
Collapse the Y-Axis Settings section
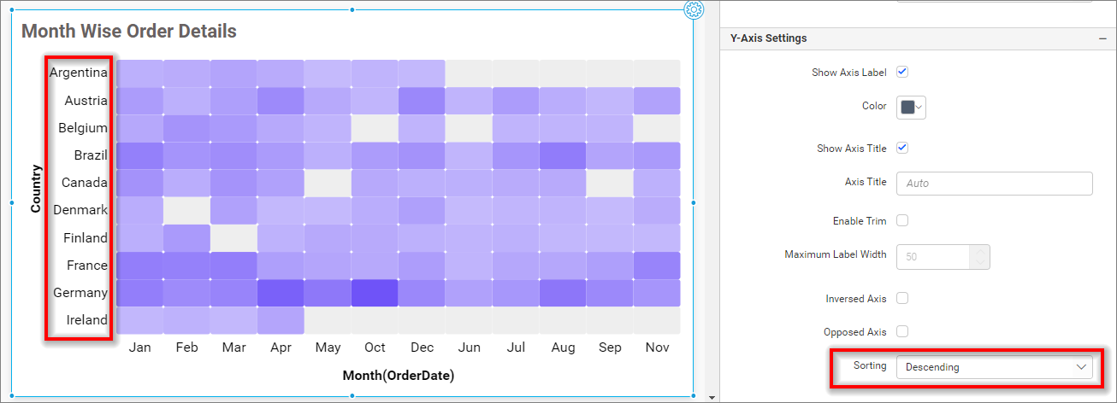(x=1102, y=38)
